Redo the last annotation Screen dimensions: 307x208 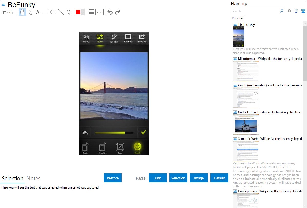coord(118,12)
